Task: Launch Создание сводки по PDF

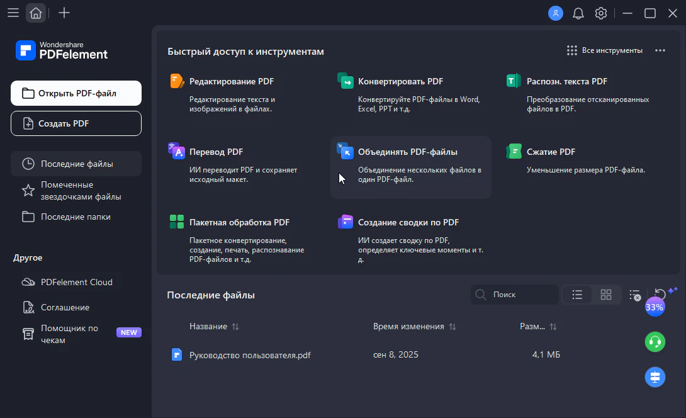Action: click(x=408, y=222)
